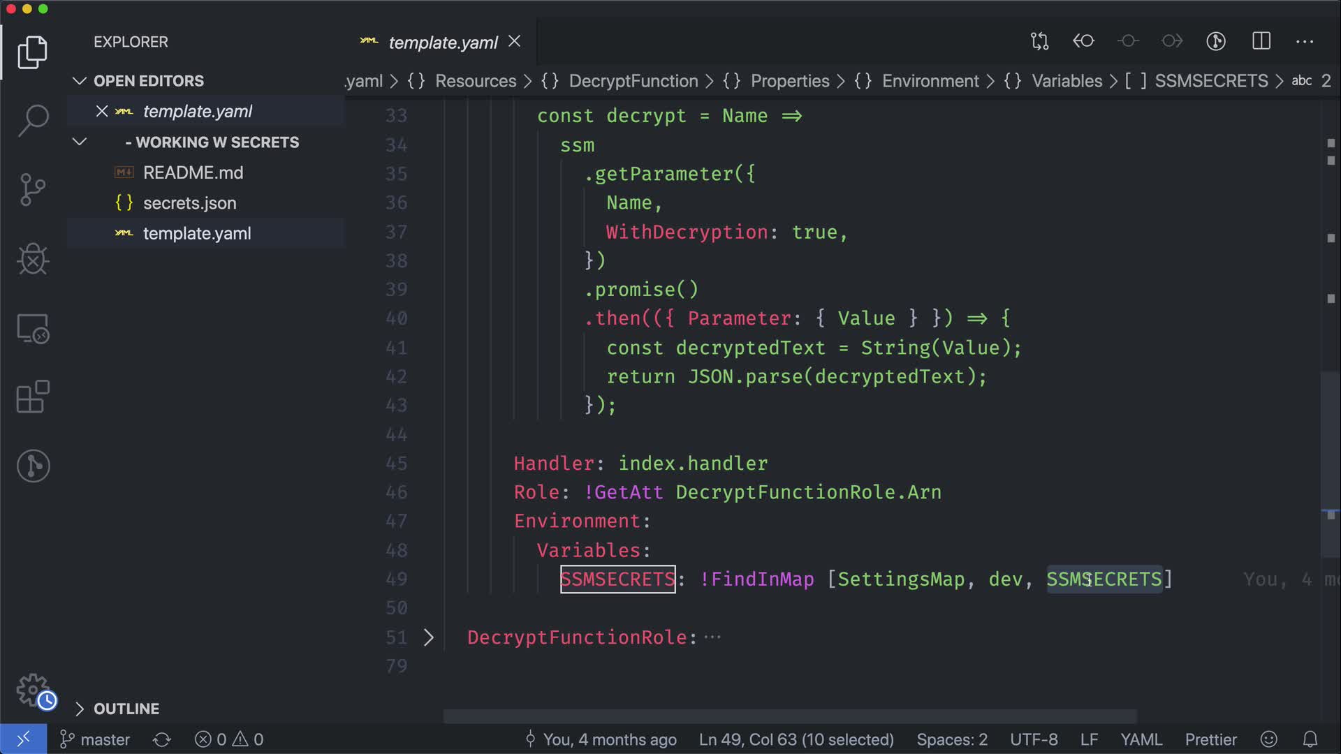This screenshot has width=1341, height=754.
Task: Click the YAML language mode selector
Action: 1141,739
